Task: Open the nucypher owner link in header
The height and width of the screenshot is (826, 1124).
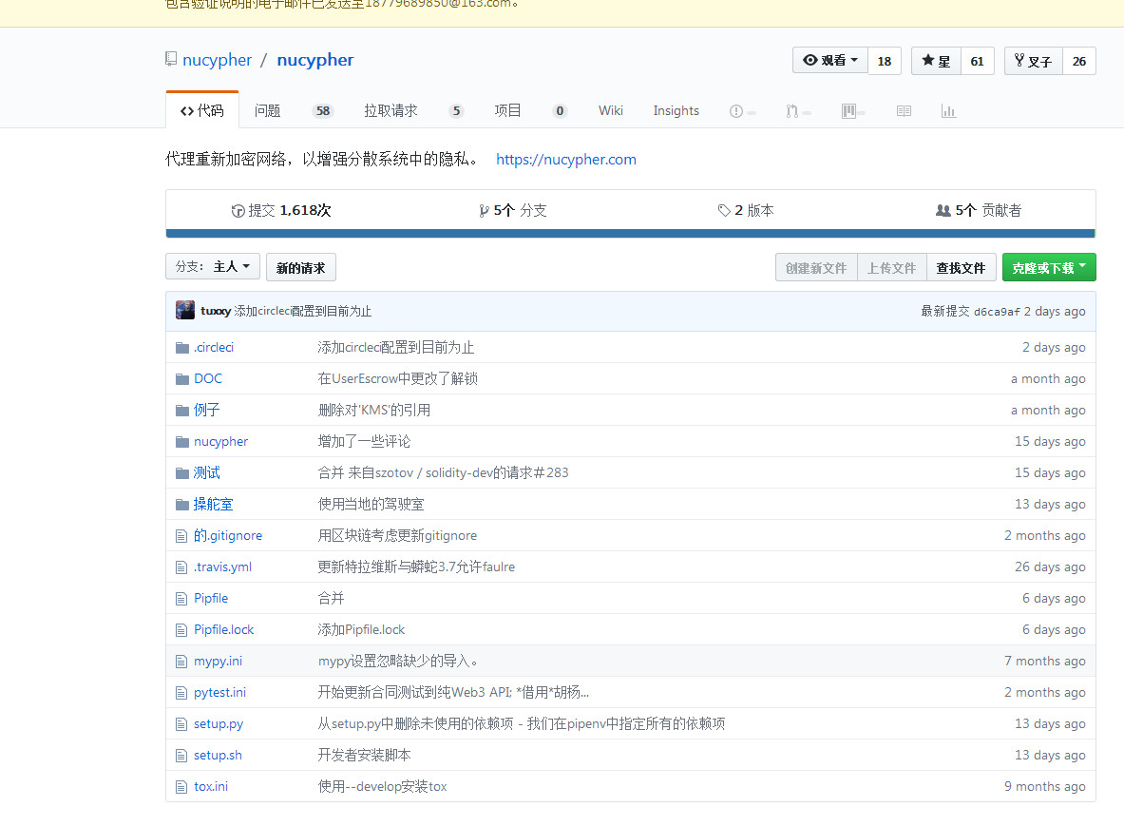Action: tap(218, 60)
